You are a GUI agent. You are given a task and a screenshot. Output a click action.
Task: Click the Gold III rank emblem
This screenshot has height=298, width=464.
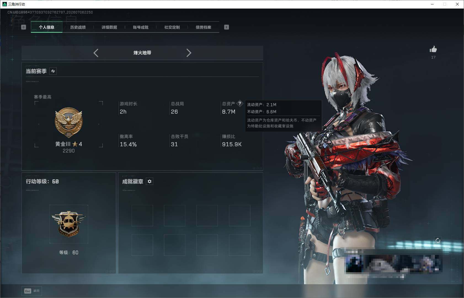69,123
